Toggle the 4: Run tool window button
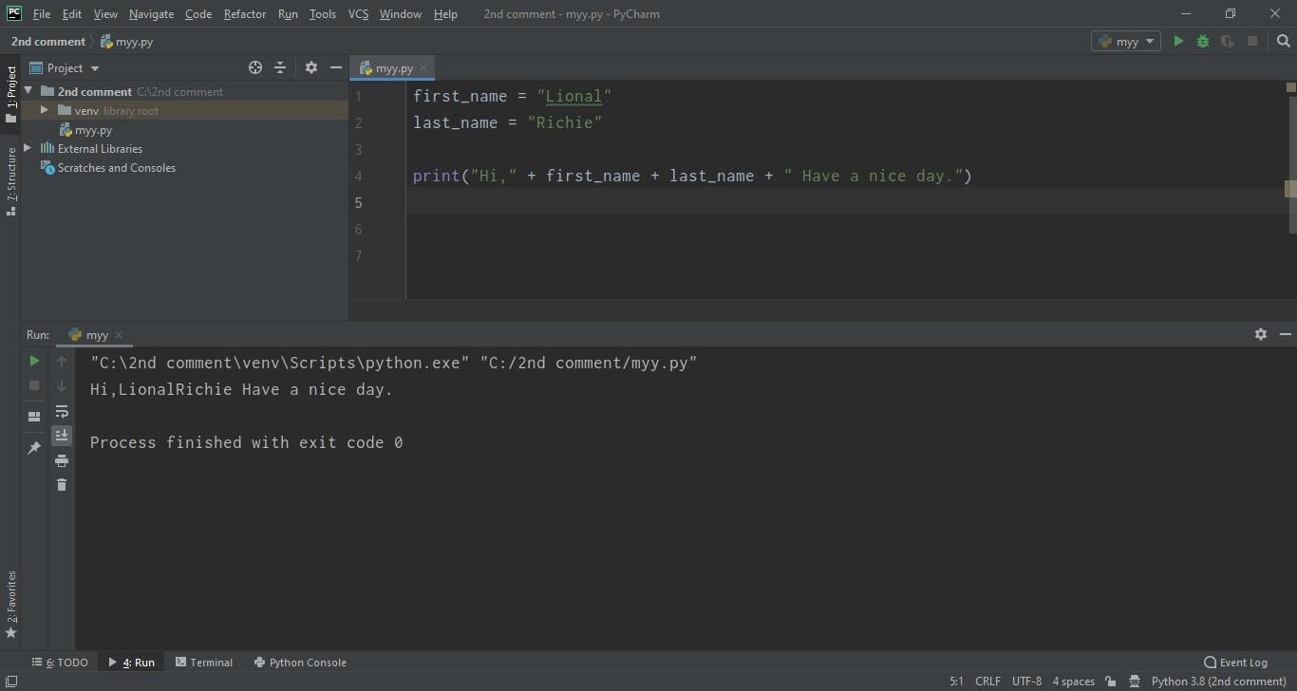This screenshot has width=1297, height=691. (131, 663)
